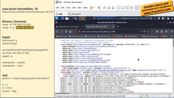Open the VMware File menu
174x98 pixels.
57,8
